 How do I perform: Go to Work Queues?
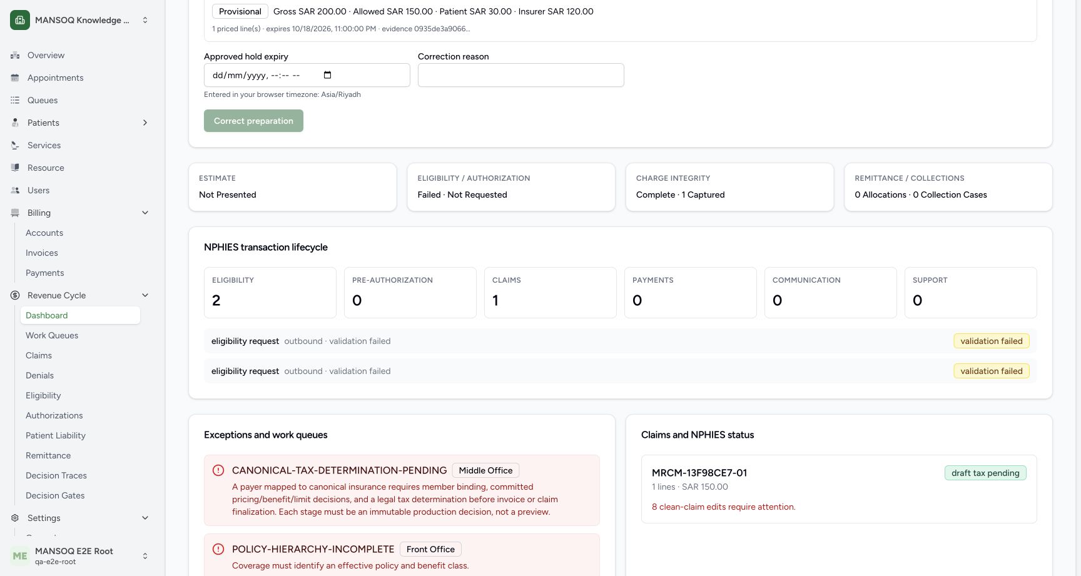point(80,335)
